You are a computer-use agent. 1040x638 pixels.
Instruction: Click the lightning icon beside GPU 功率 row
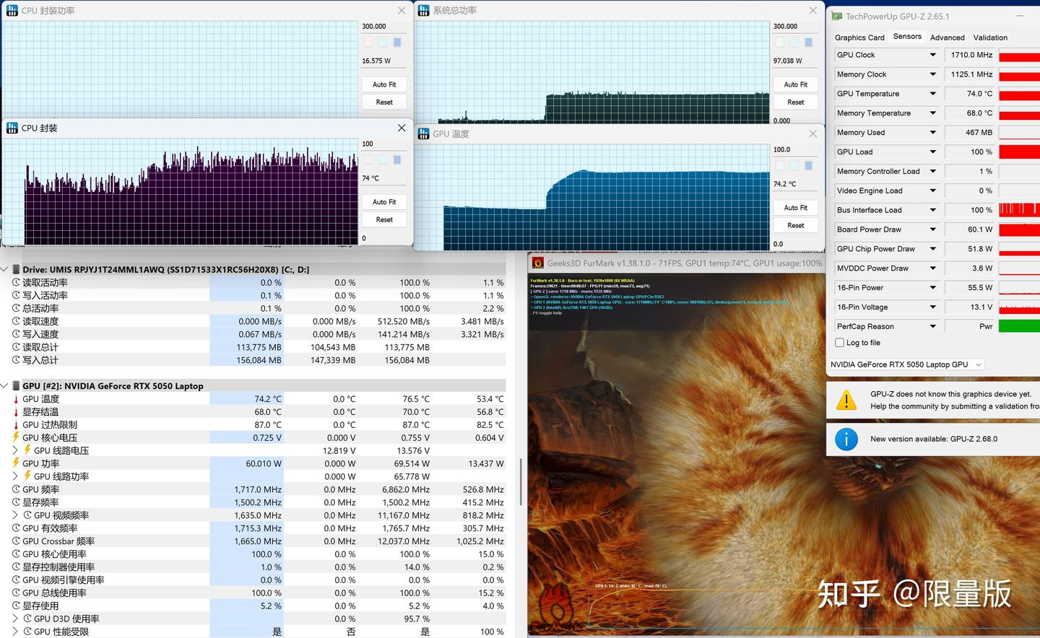[16, 463]
